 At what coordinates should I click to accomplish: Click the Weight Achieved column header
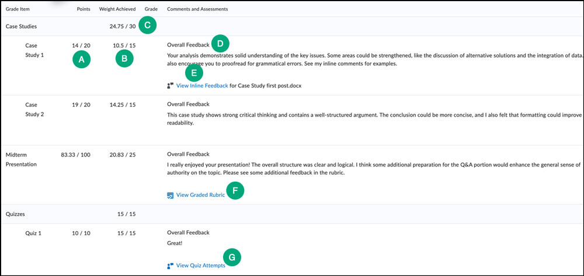tap(119, 10)
